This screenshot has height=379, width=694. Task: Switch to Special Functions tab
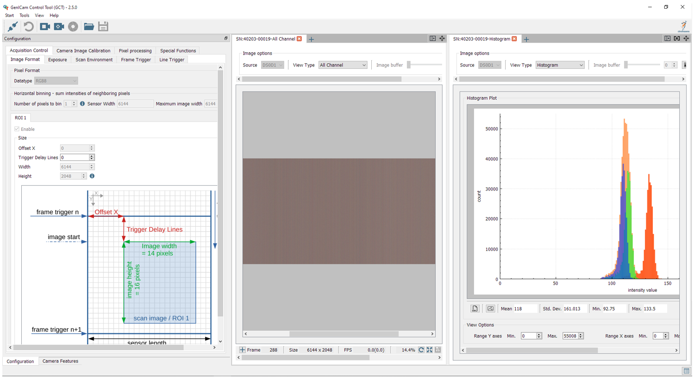pos(178,51)
